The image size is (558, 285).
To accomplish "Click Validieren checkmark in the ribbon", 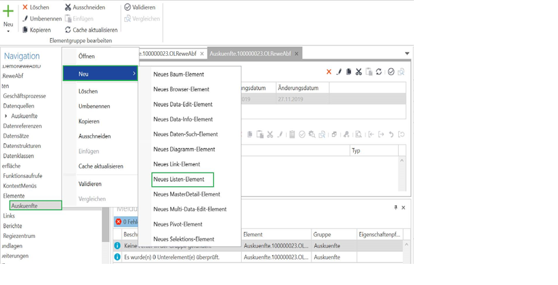I will [x=139, y=7].
